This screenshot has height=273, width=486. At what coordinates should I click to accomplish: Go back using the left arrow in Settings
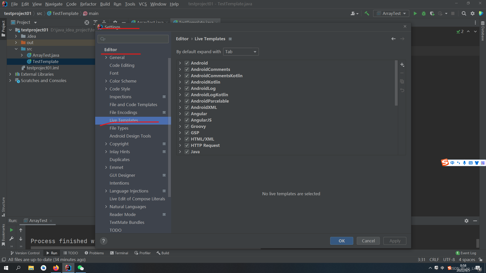(393, 39)
